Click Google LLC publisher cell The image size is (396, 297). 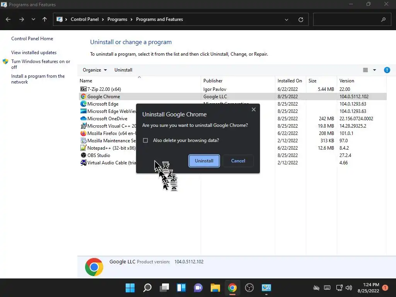(x=215, y=96)
